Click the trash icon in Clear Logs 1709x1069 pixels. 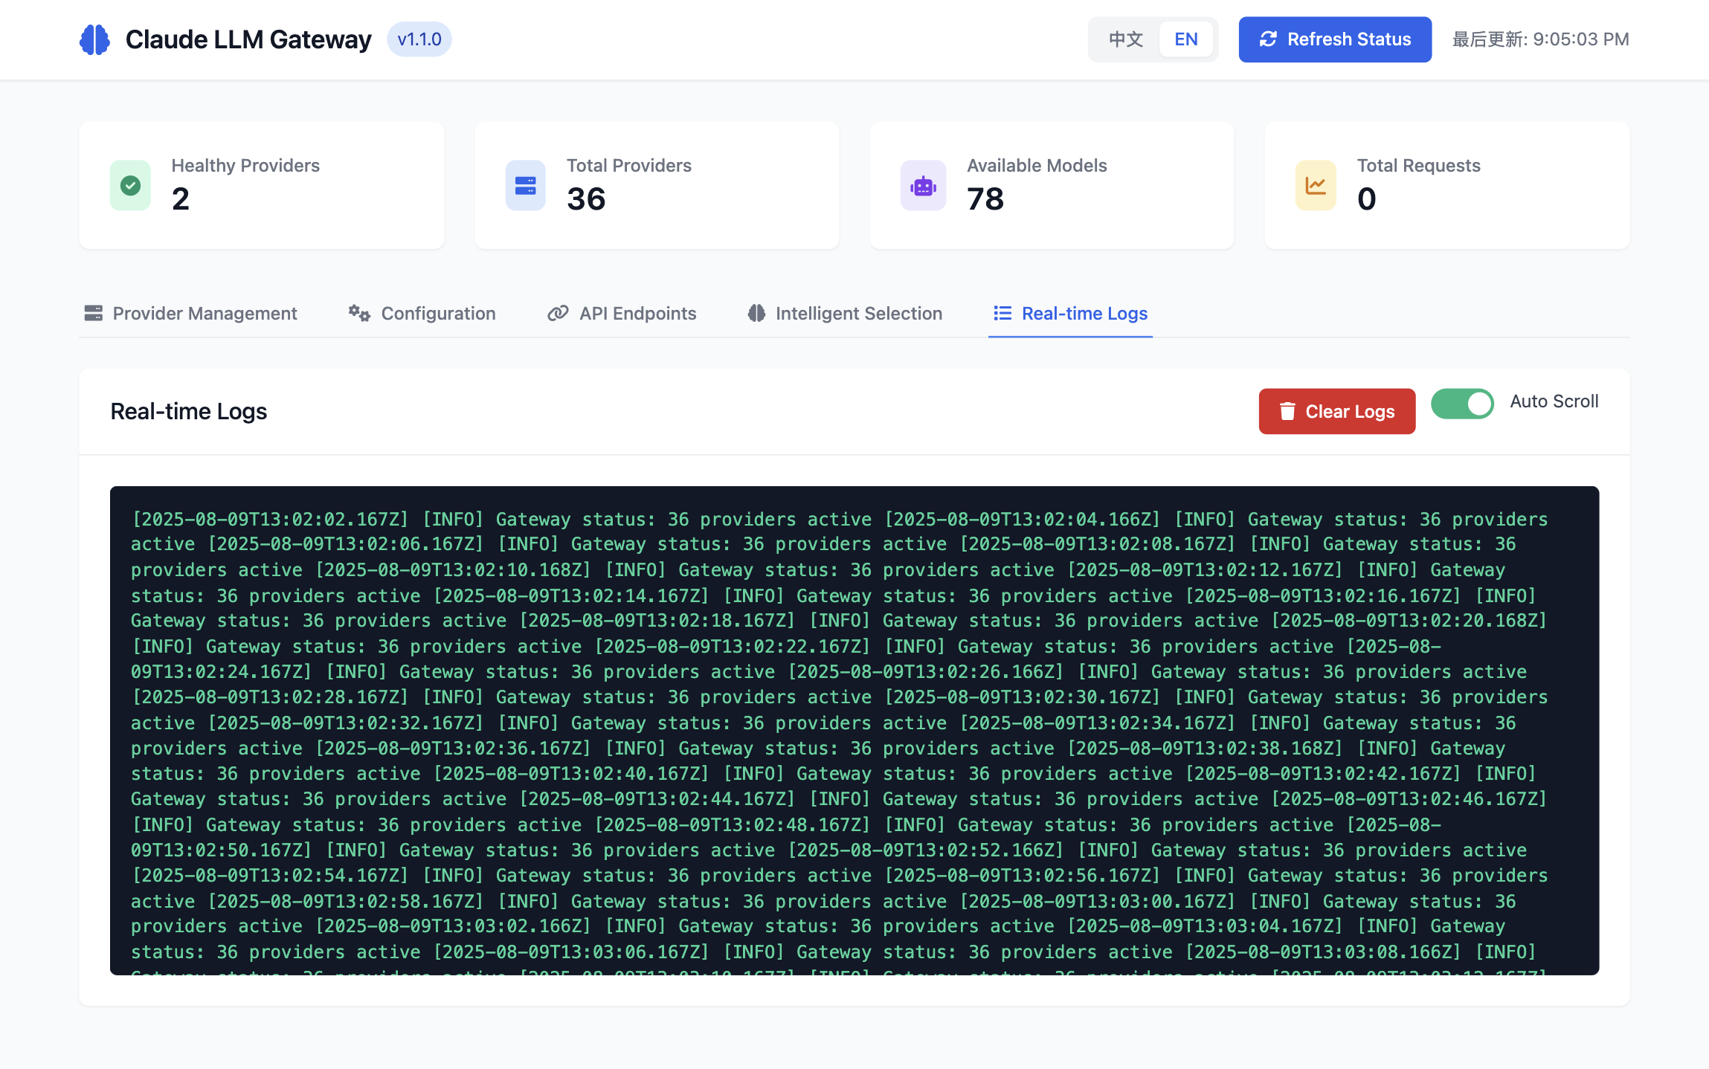pos(1287,411)
